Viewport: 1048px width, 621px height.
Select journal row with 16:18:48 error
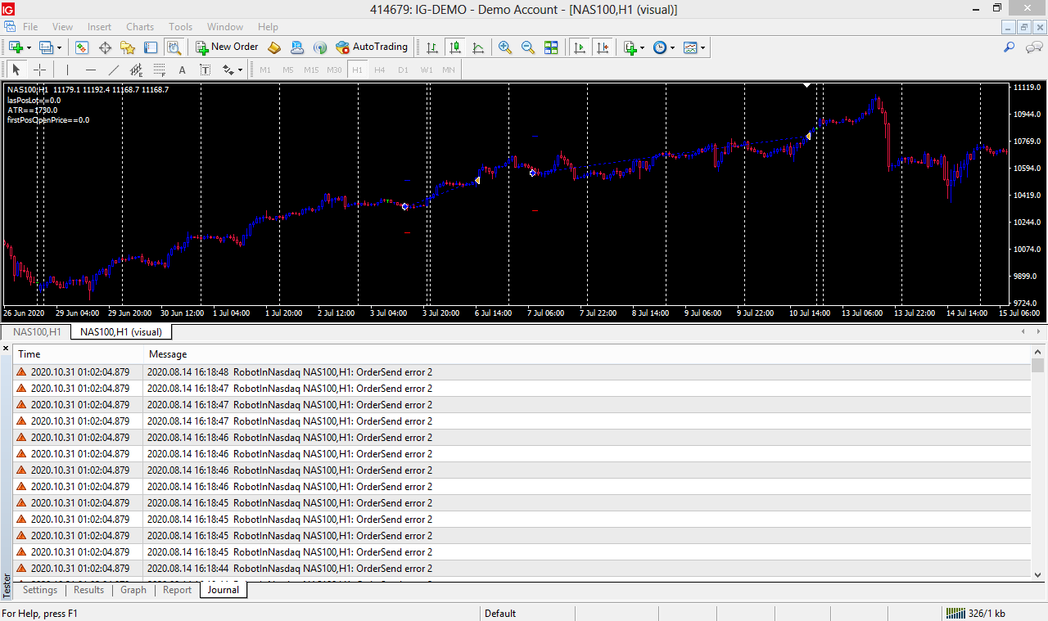point(522,372)
